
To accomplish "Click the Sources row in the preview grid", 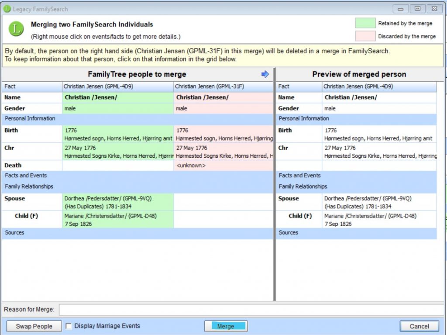I will (x=356, y=233).
